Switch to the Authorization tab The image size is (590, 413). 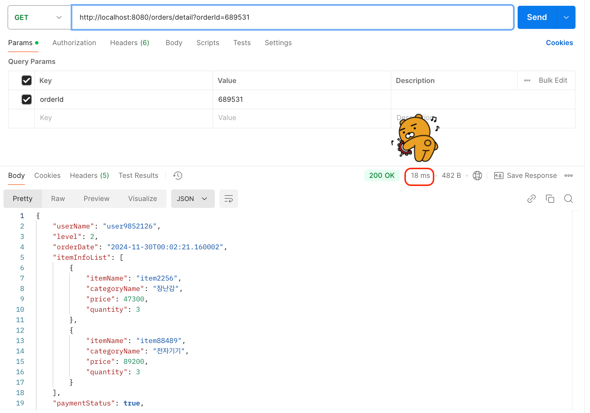(74, 43)
